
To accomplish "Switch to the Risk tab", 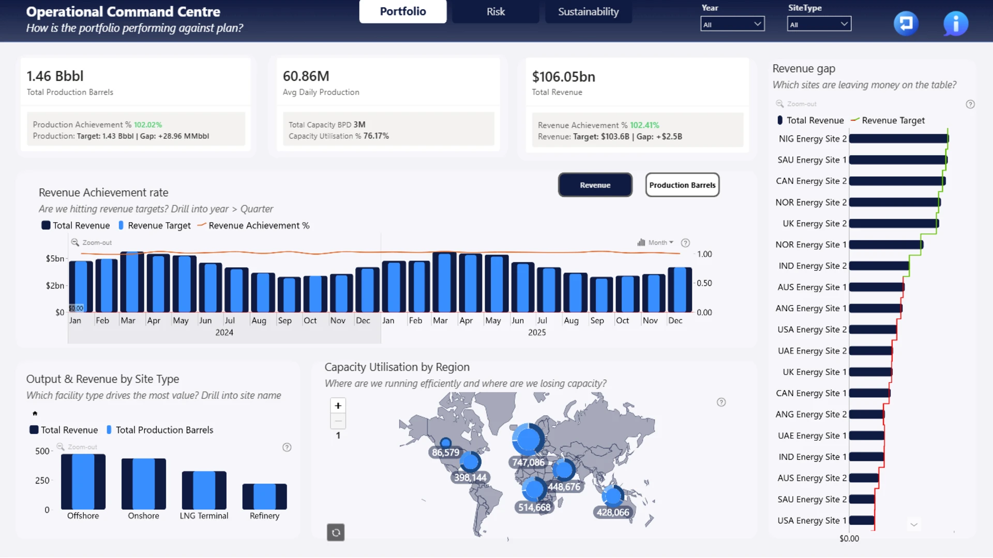I will (495, 11).
